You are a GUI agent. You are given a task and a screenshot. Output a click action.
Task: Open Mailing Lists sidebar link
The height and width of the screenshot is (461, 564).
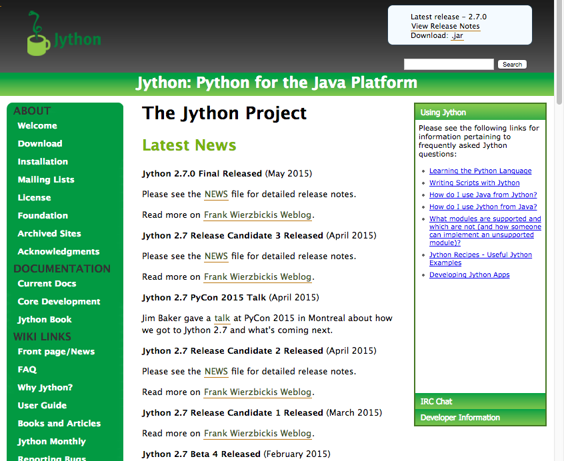(x=46, y=180)
